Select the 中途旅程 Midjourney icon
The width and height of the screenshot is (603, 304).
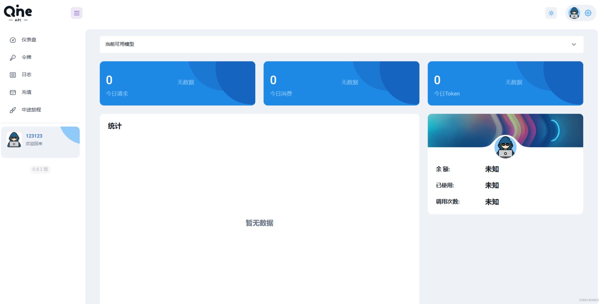[x=13, y=110]
